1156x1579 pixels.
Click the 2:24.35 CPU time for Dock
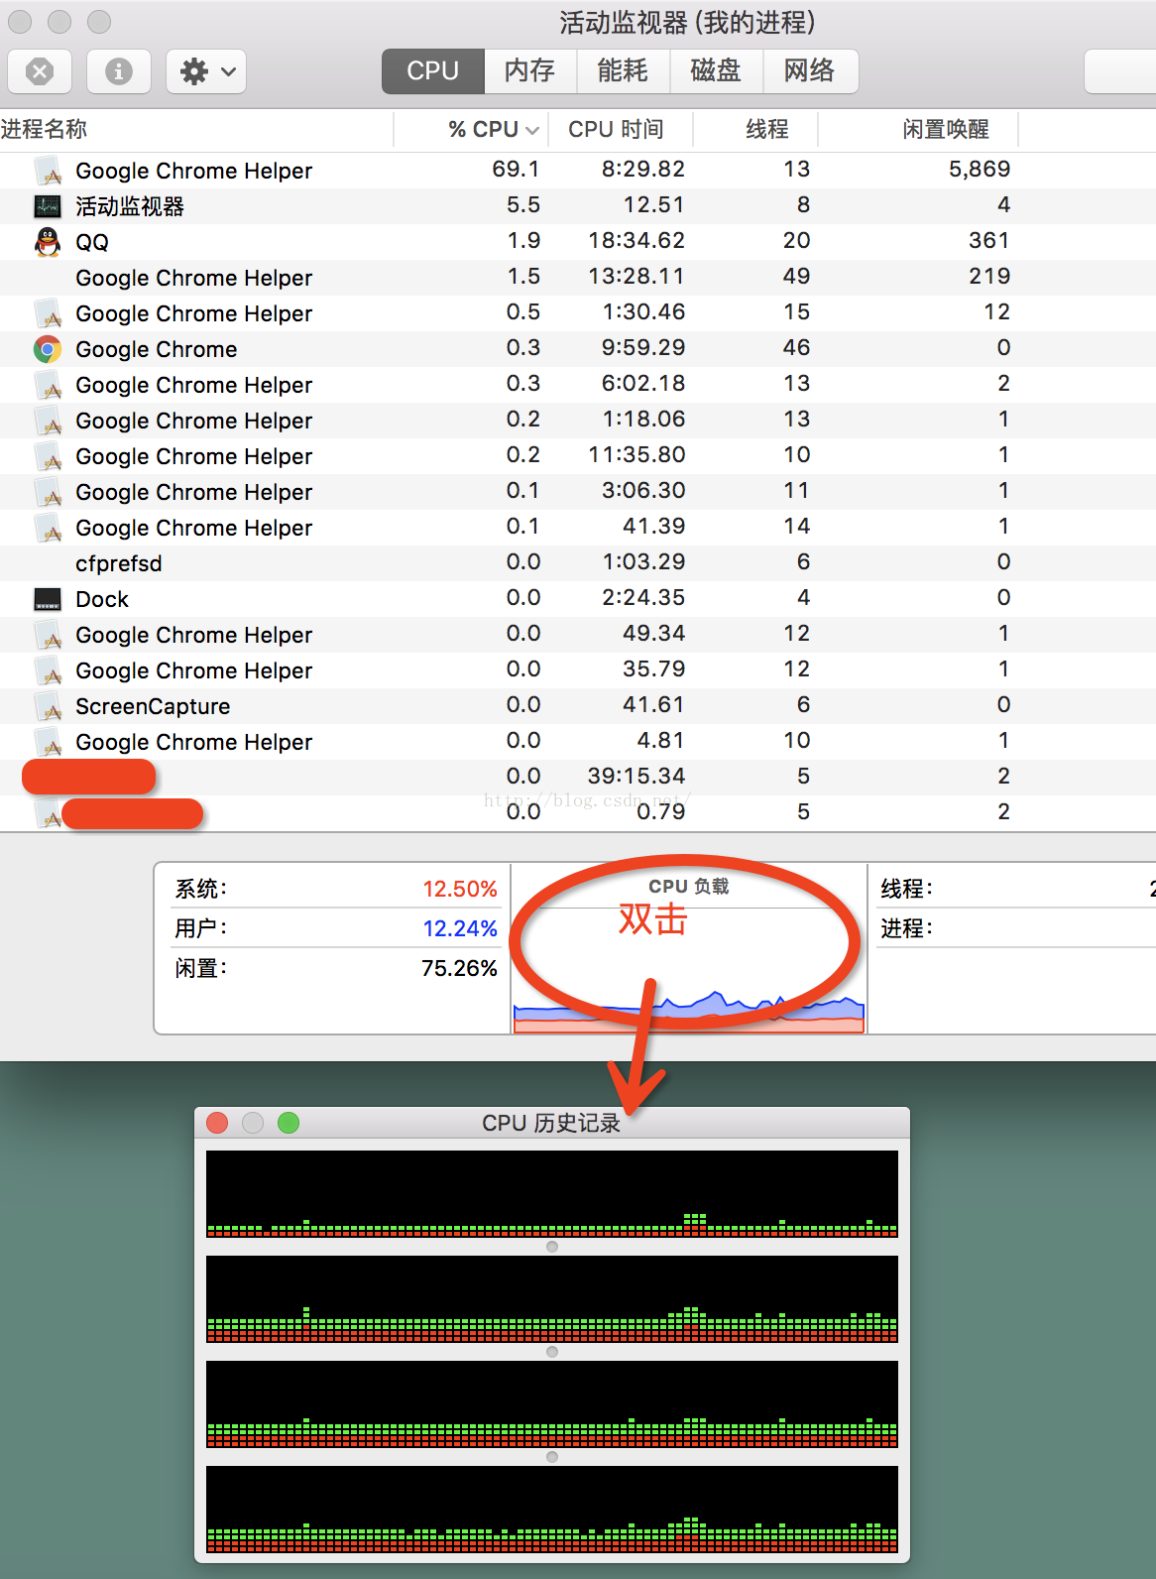[x=643, y=598]
